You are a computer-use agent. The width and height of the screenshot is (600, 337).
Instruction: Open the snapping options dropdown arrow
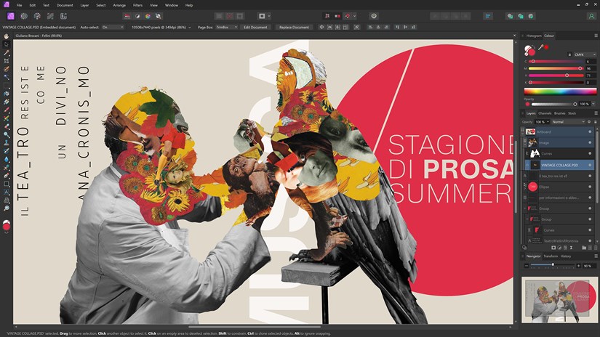[x=354, y=16]
